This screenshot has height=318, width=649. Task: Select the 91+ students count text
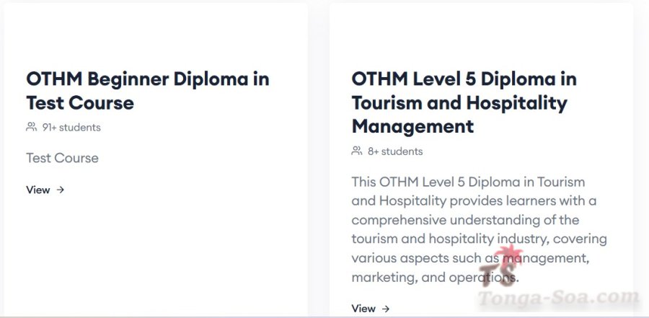point(71,128)
